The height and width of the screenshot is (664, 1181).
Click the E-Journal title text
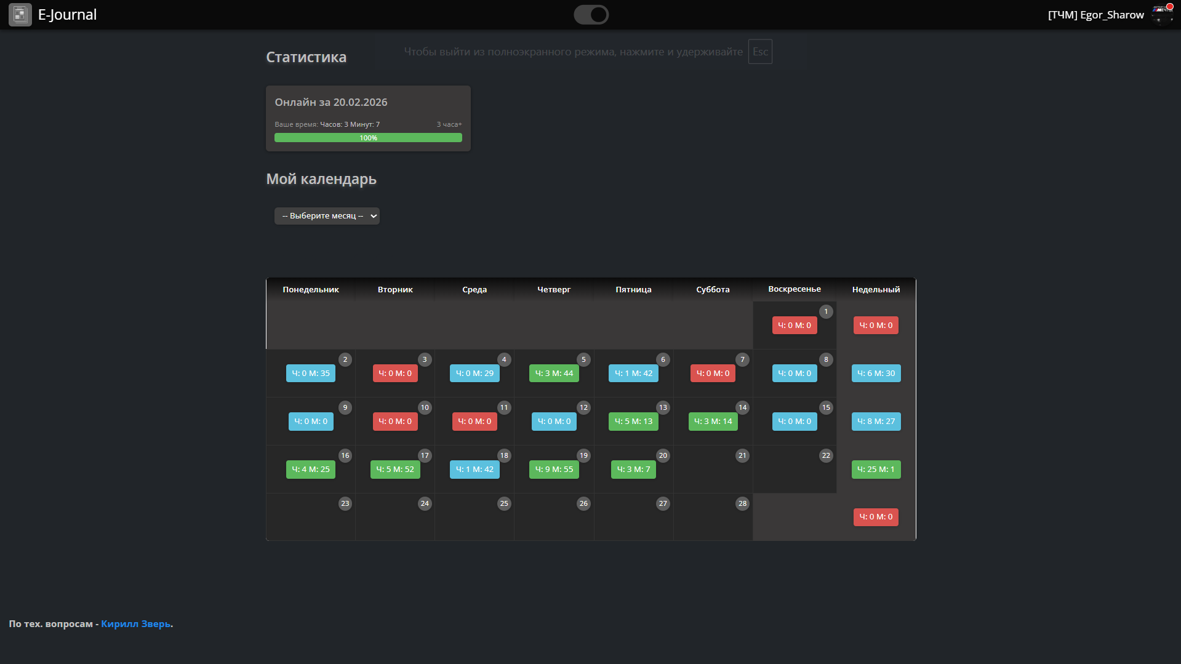coord(67,15)
